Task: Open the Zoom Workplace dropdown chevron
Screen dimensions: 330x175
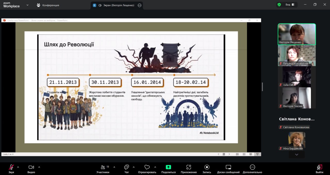Action: 28,5
